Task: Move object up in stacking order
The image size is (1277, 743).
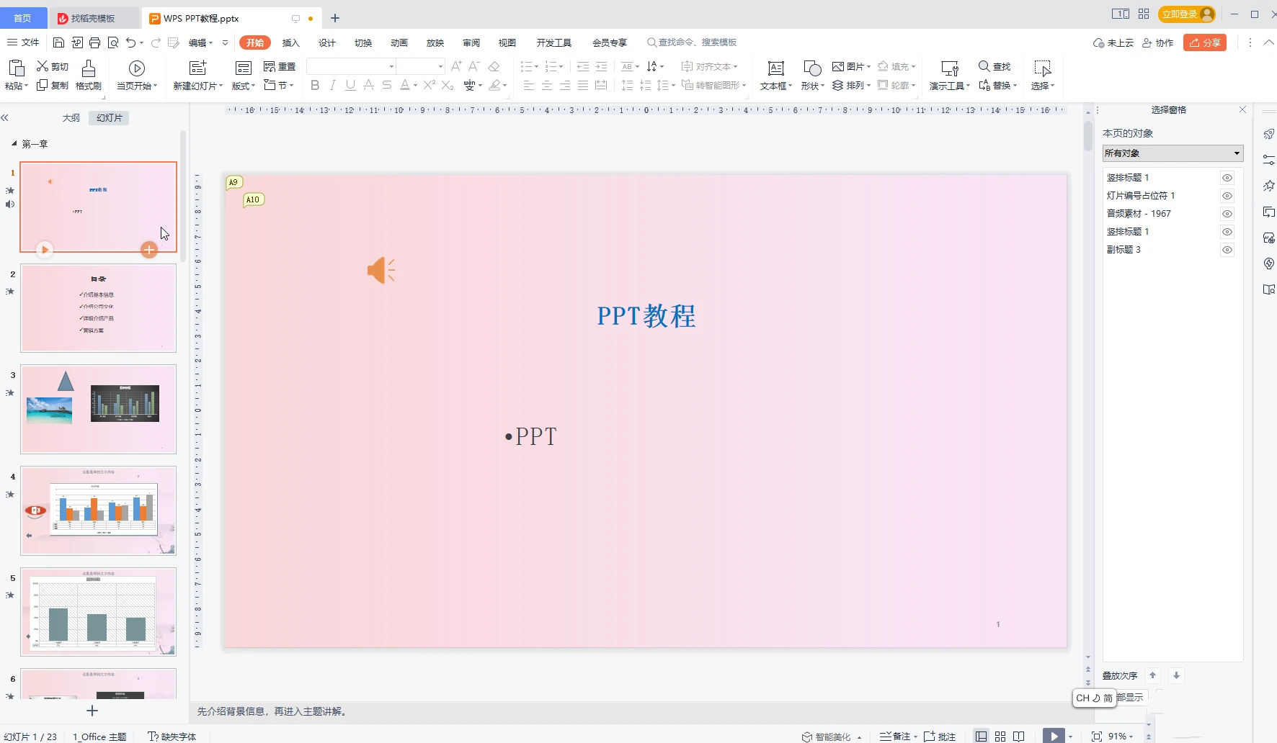Action: pyautogui.click(x=1152, y=675)
